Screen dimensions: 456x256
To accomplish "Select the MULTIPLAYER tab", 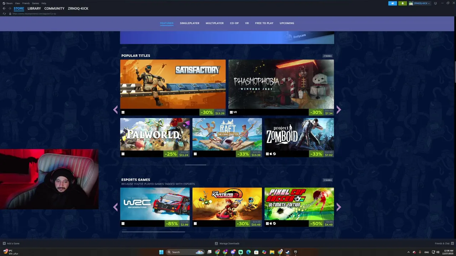I will pos(214,23).
